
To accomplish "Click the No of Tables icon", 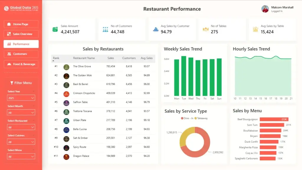I will [x=206, y=29].
